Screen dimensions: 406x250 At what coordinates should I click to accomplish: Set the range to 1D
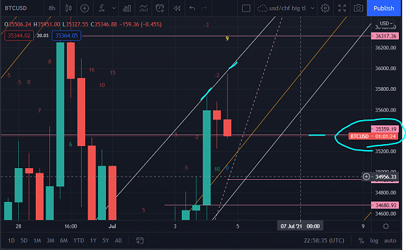point(11,241)
